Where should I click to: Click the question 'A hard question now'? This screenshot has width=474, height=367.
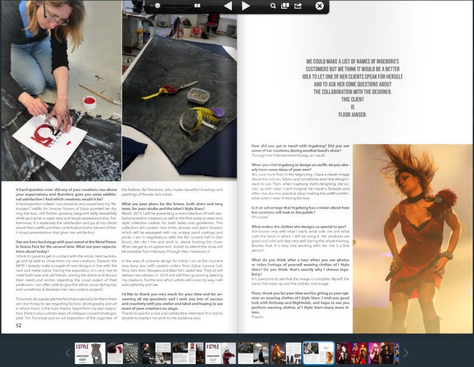[66, 194]
